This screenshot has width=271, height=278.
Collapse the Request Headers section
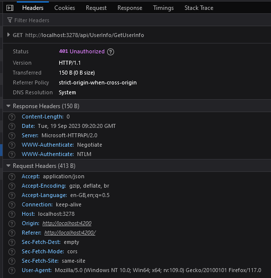(x=8, y=165)
